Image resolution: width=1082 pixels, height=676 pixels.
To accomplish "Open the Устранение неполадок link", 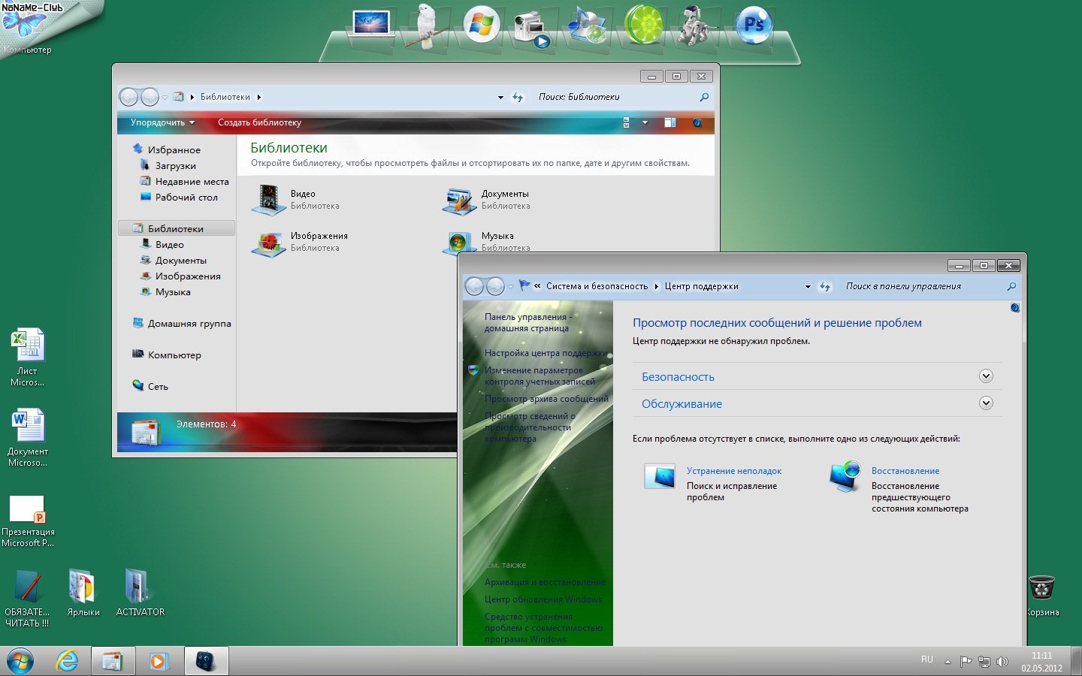I will click(733, 471).
